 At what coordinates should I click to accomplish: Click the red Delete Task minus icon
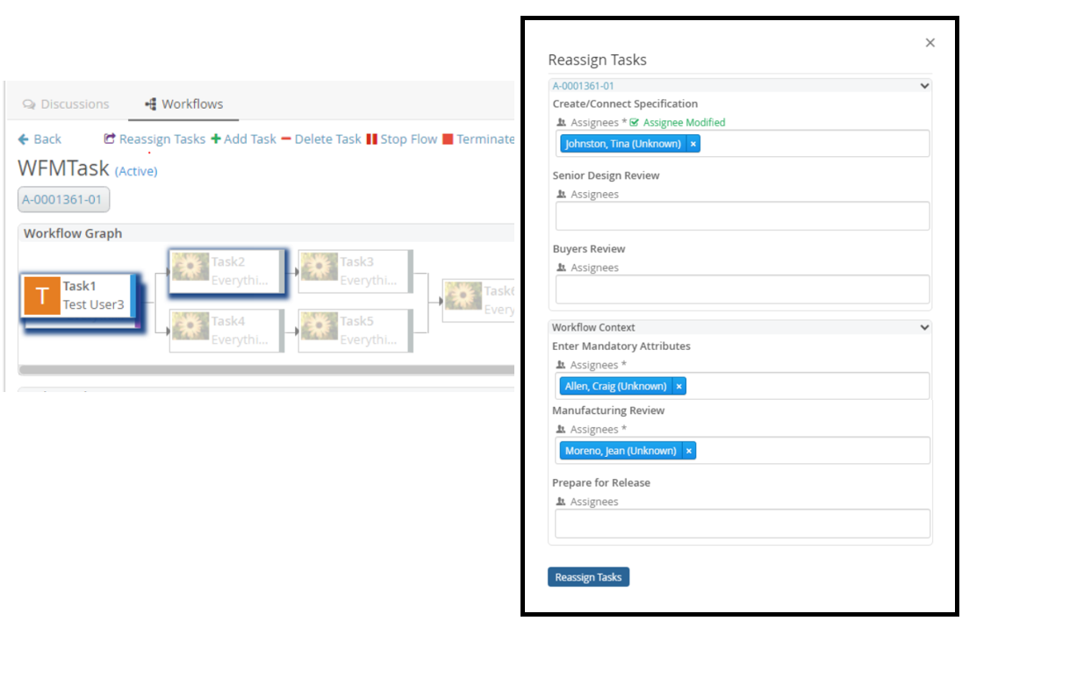coord(286,139)
